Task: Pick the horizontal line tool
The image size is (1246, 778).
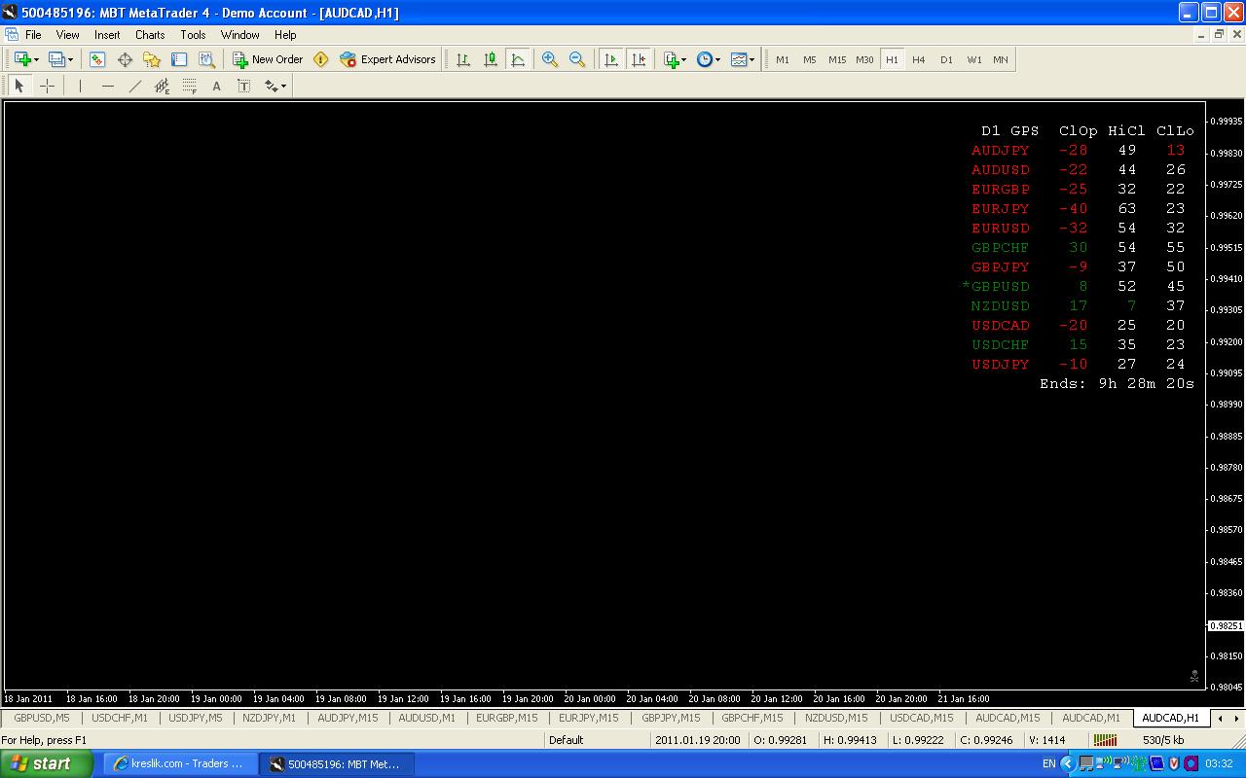Action: [x=108, y=86]
